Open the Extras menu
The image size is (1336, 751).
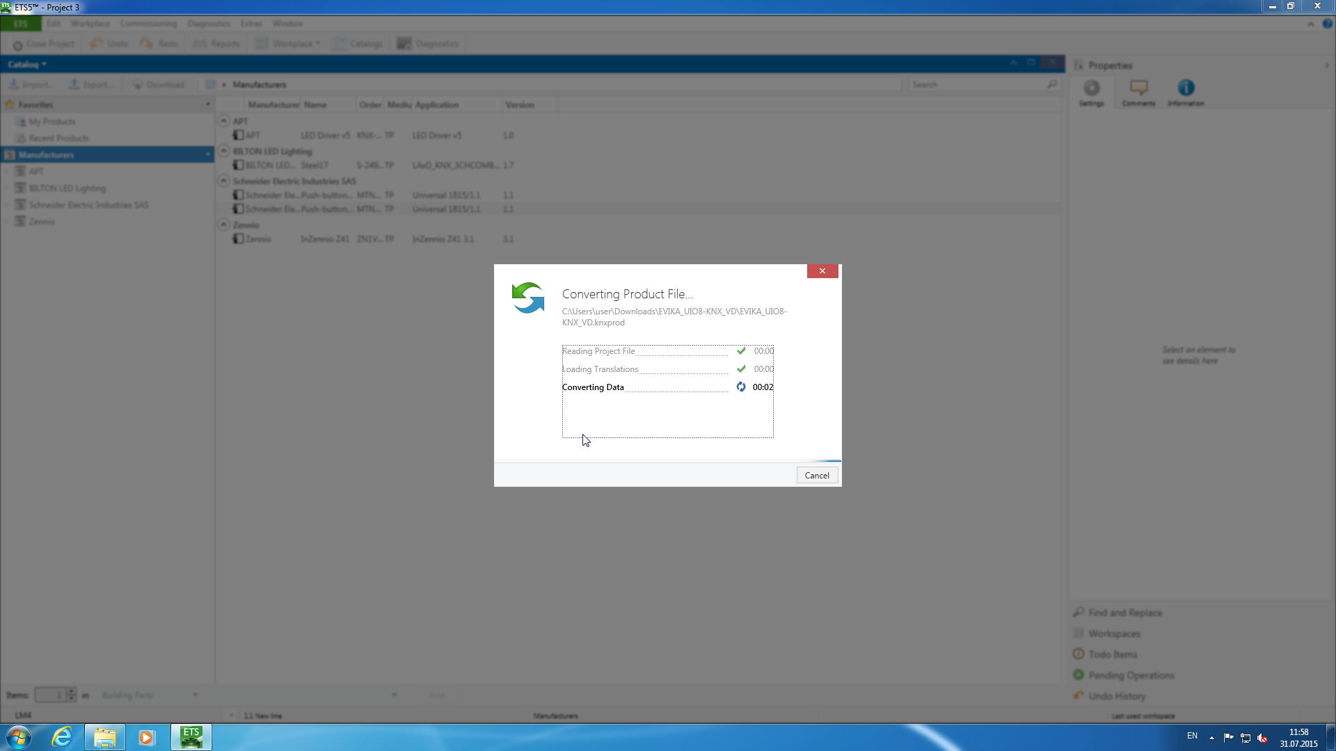(251, 24)
